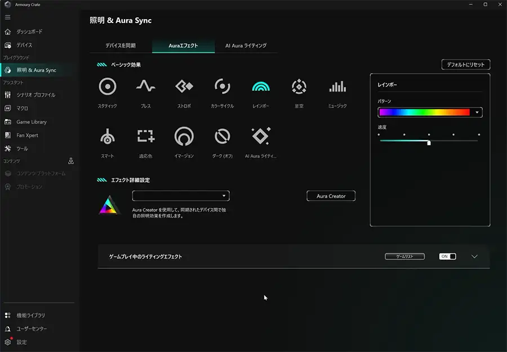Open the hamburger menu in the sidebar
The height and width of the screenshot is (352, 507).
pyautogui.click(x=8, y=17)
